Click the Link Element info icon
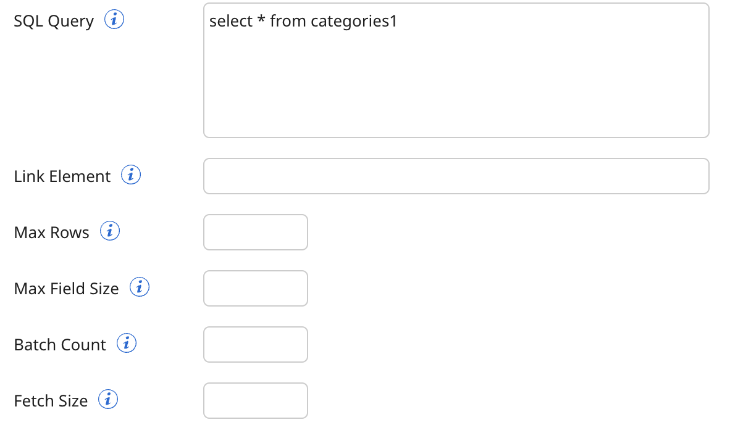 (x=133, y=175)
